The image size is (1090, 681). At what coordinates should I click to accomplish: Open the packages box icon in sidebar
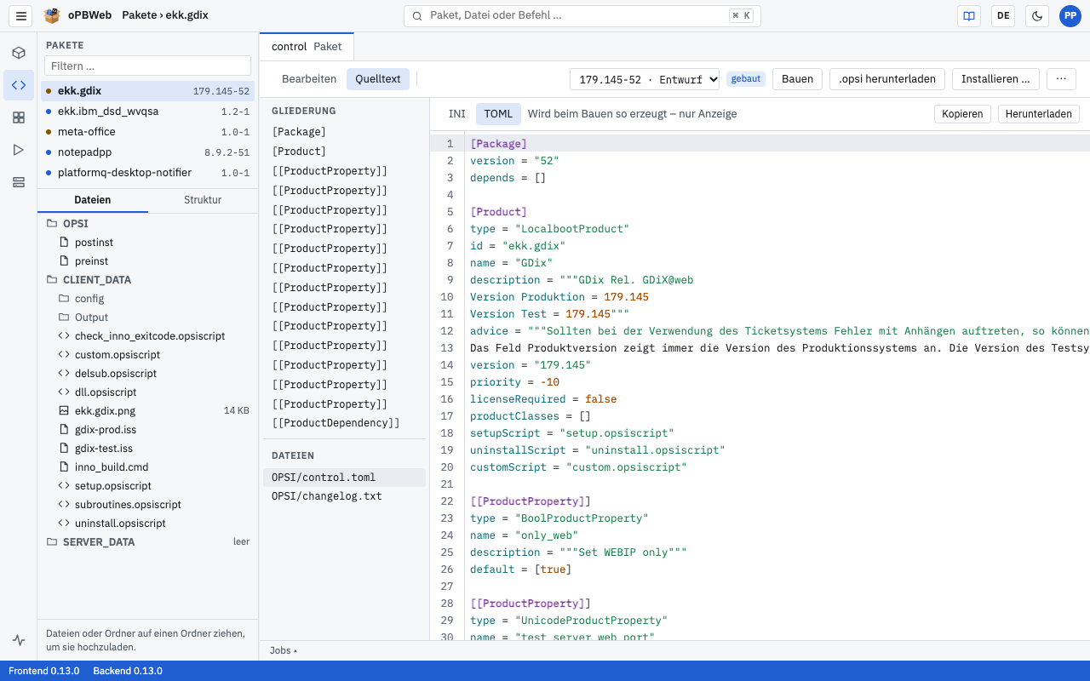click(x=19, y=53)
